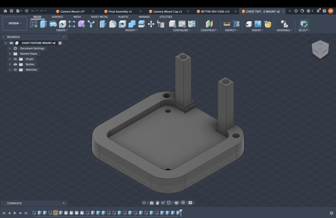Image resolution: width=336 pixels, height=218 pixels.
Task: Toggle visibility of Bodies folder
Action: pos(15,64)
